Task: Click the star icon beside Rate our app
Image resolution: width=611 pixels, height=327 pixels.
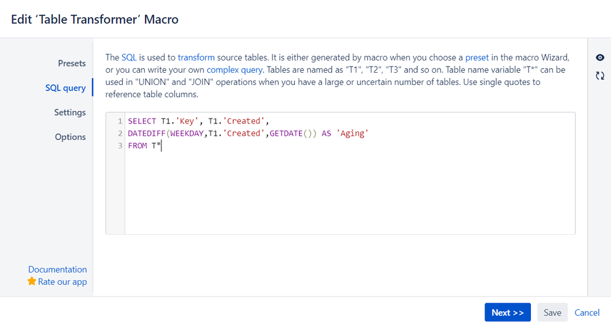Action: coord(32,281)
